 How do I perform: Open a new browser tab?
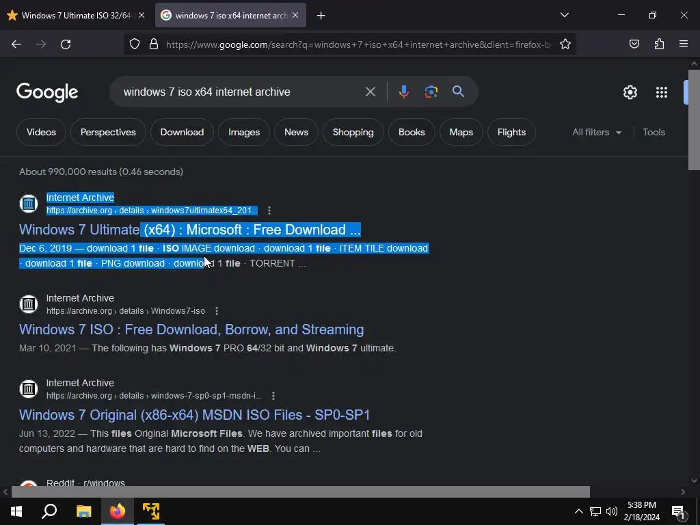(321, 16)
